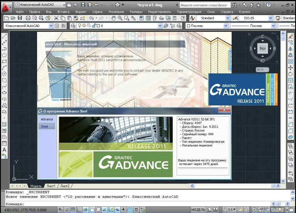Image resolution: width=296 pixels, height=213 pixels.
Task: Toggle the layer 0 on/off light bulb
Action: click(80, 26)
